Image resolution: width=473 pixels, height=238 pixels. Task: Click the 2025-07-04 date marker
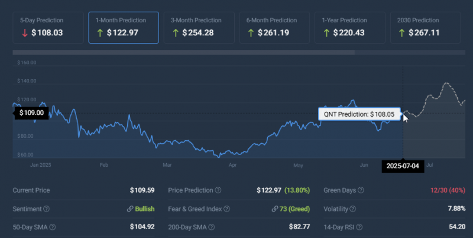(x=403, y=166)
